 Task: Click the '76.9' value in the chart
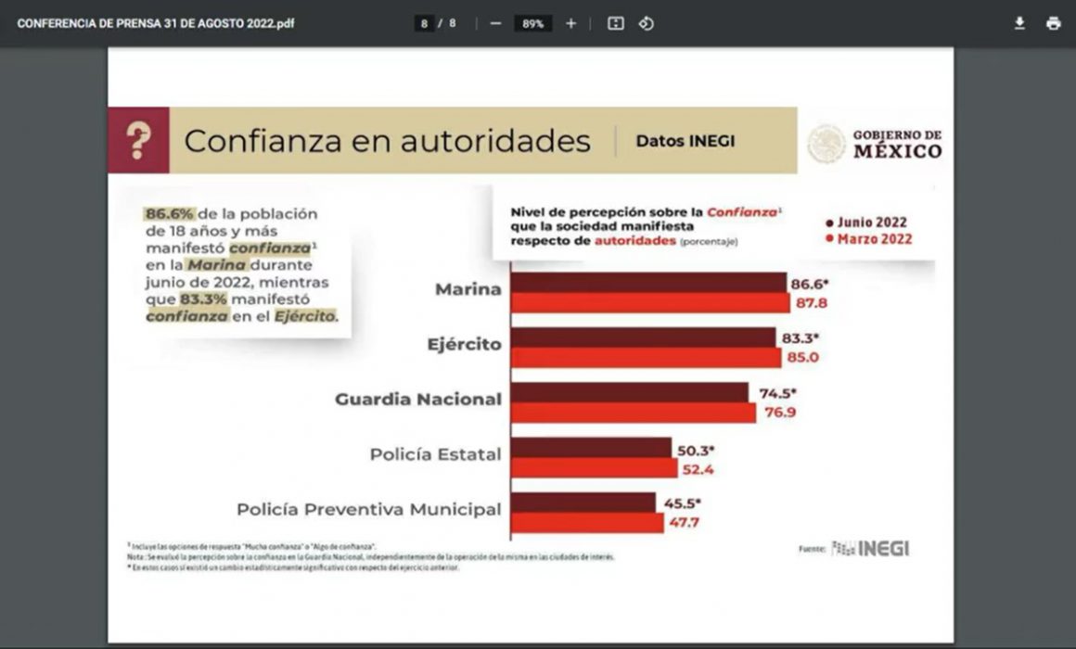pyautogui.click(x=780, y=413)
